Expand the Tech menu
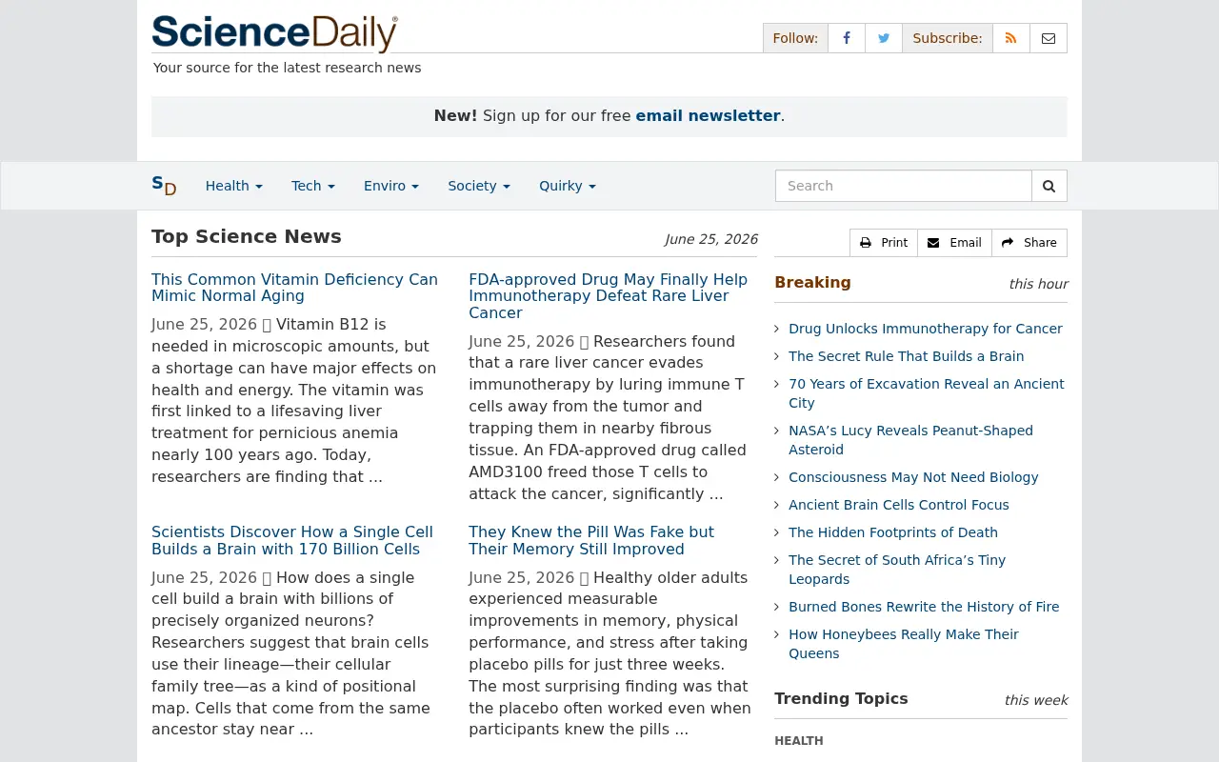1219x762 pixels. click(313, 186)
